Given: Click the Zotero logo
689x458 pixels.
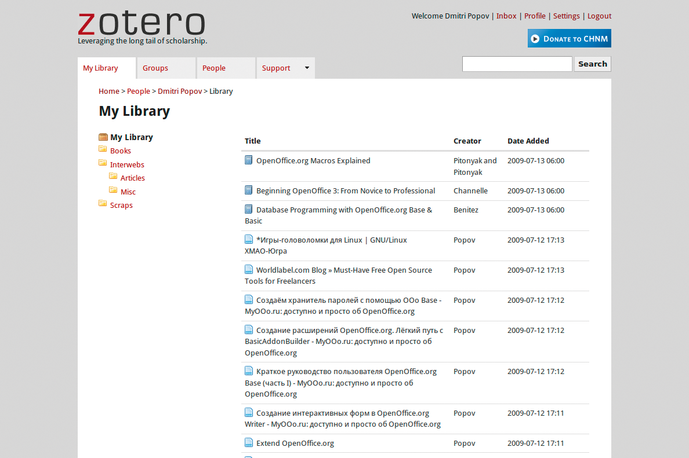Looking at the screenshot, I should pos(142,24).
